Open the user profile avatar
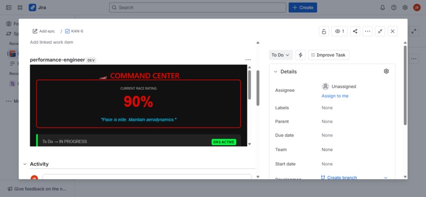The height and width of the screenshot is (197, 426). [x=417, y=7]
